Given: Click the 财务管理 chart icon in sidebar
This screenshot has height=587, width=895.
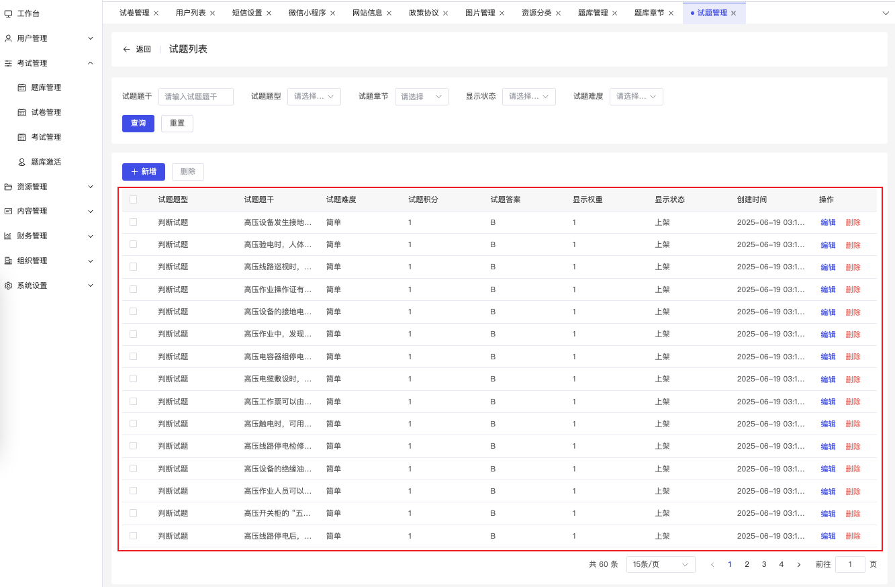Looking at the screenshot, I should click(x=8, y=236).
